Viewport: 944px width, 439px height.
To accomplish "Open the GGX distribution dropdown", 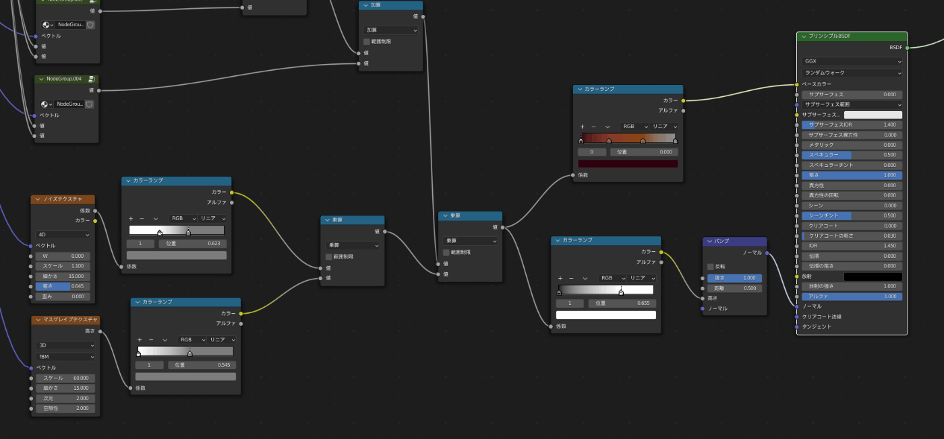I will click(852, 61).
